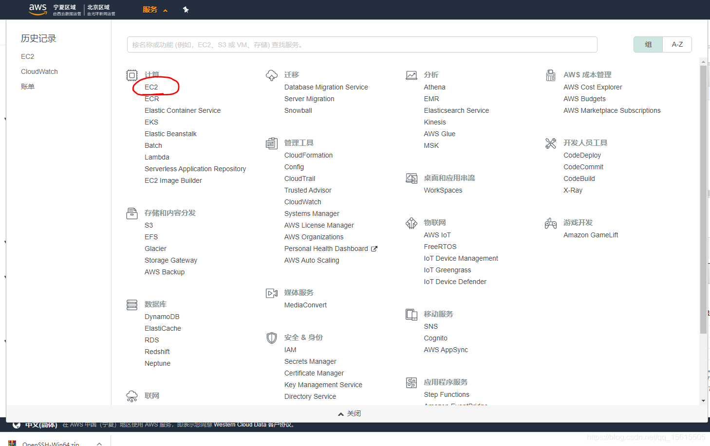Open S3 storage service
Viewport: 710px width, 446px height.
(149, 225)
